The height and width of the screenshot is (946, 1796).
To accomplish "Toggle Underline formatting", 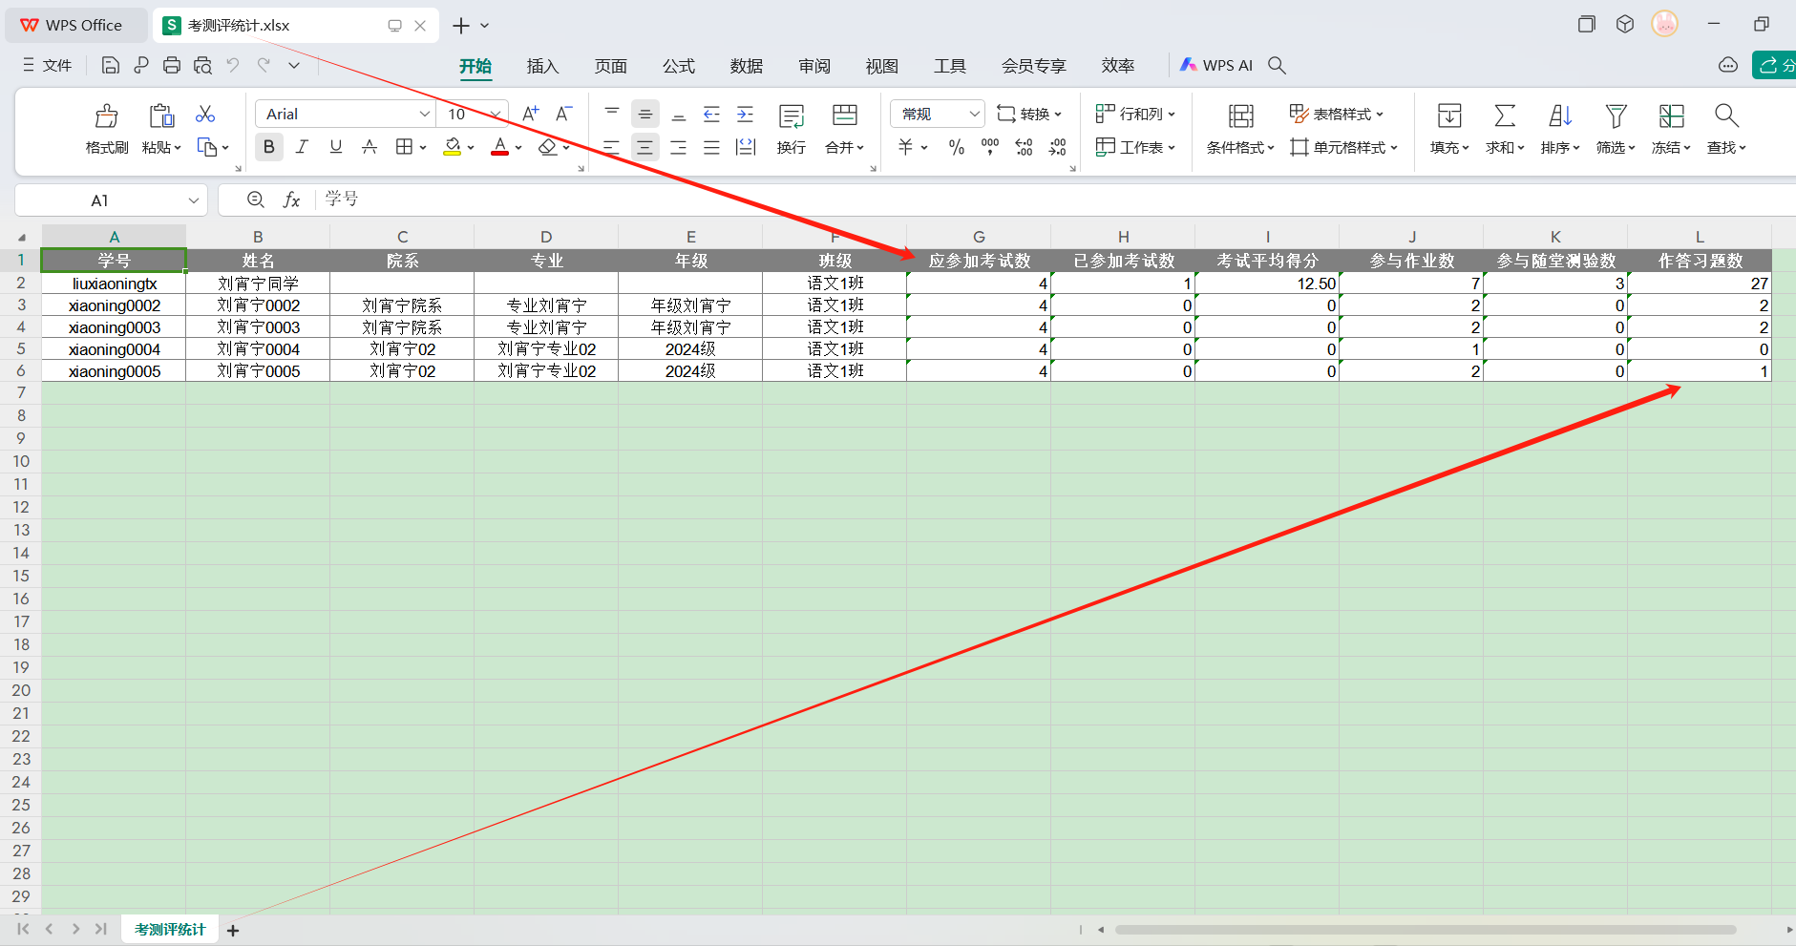I will 335,147.
